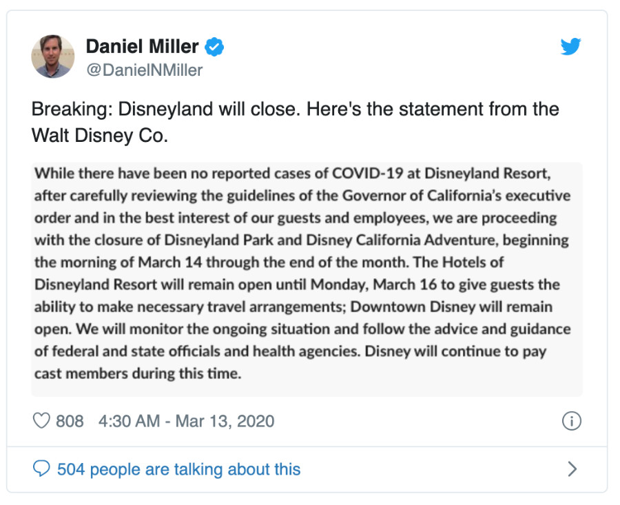The image size is (620, 505).
Task: Open the Disney statement image attachment
Action: click(307, 279)
